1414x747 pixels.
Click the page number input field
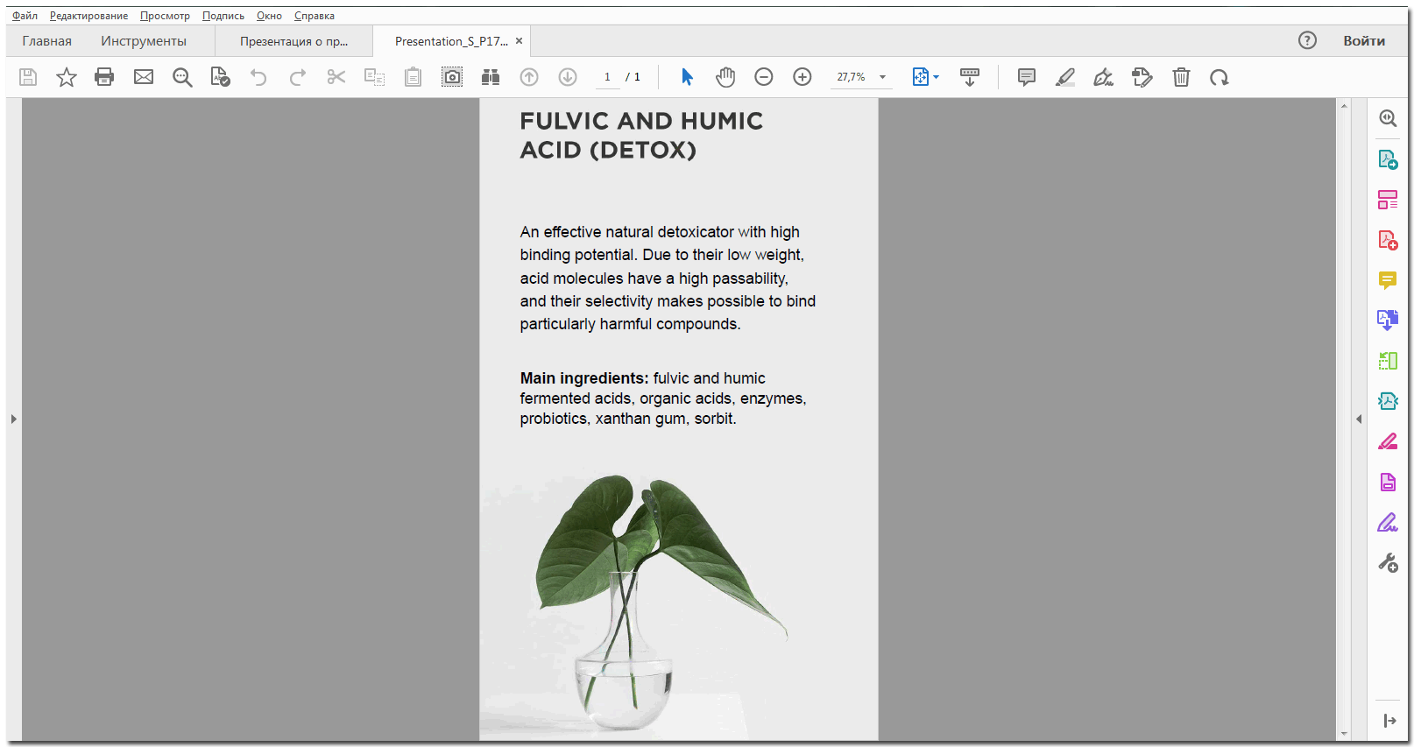[607, 77]
